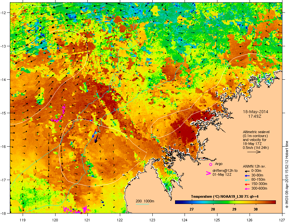
Task: Click the 'Argo' legend label
Action: (219, 164)
